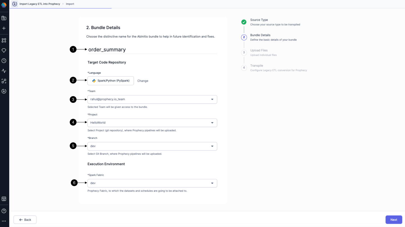
Task: Click the sidebar download-arrow import icon
Action: click(4, 91)
